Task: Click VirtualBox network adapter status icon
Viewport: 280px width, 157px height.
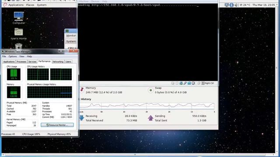Action: (181, 83)
